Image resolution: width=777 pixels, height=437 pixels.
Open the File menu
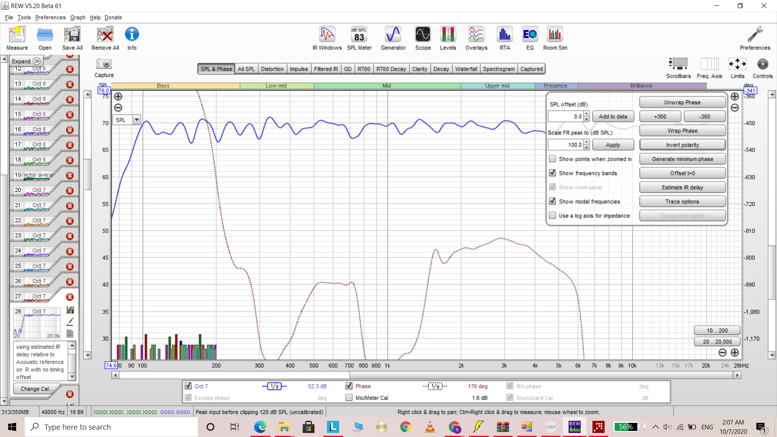click(x=9, y=17)
